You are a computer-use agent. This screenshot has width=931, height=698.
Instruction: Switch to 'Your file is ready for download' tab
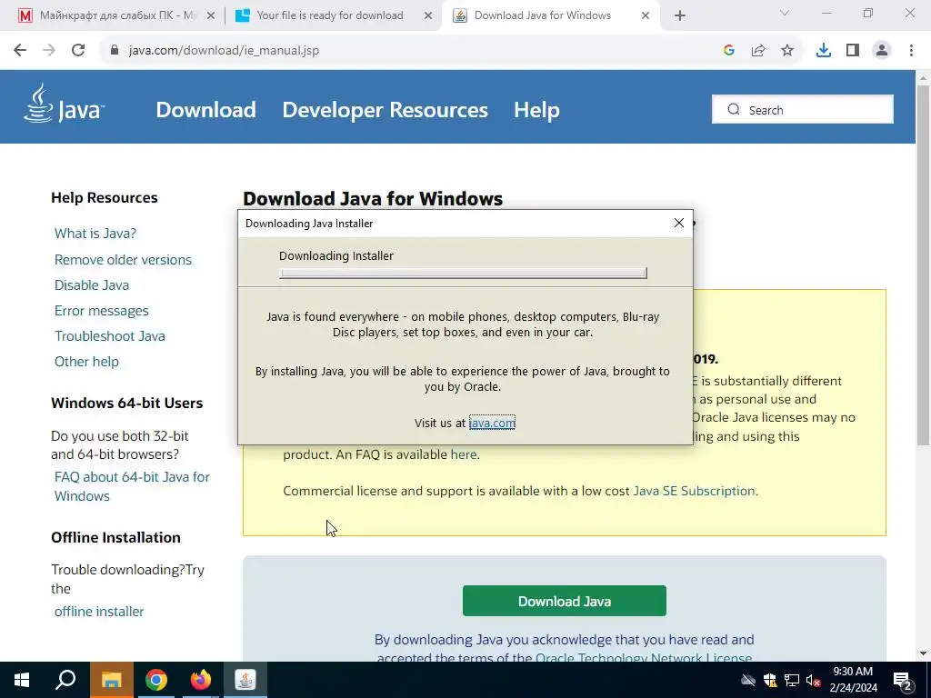(x=330, y=16)
